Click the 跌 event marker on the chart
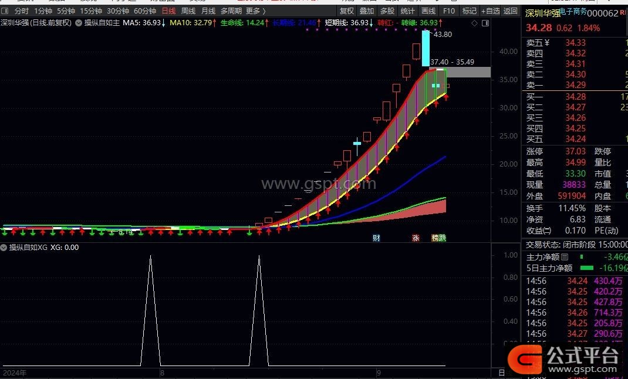Viewport: 628px width, 379px height. [442, 238]
